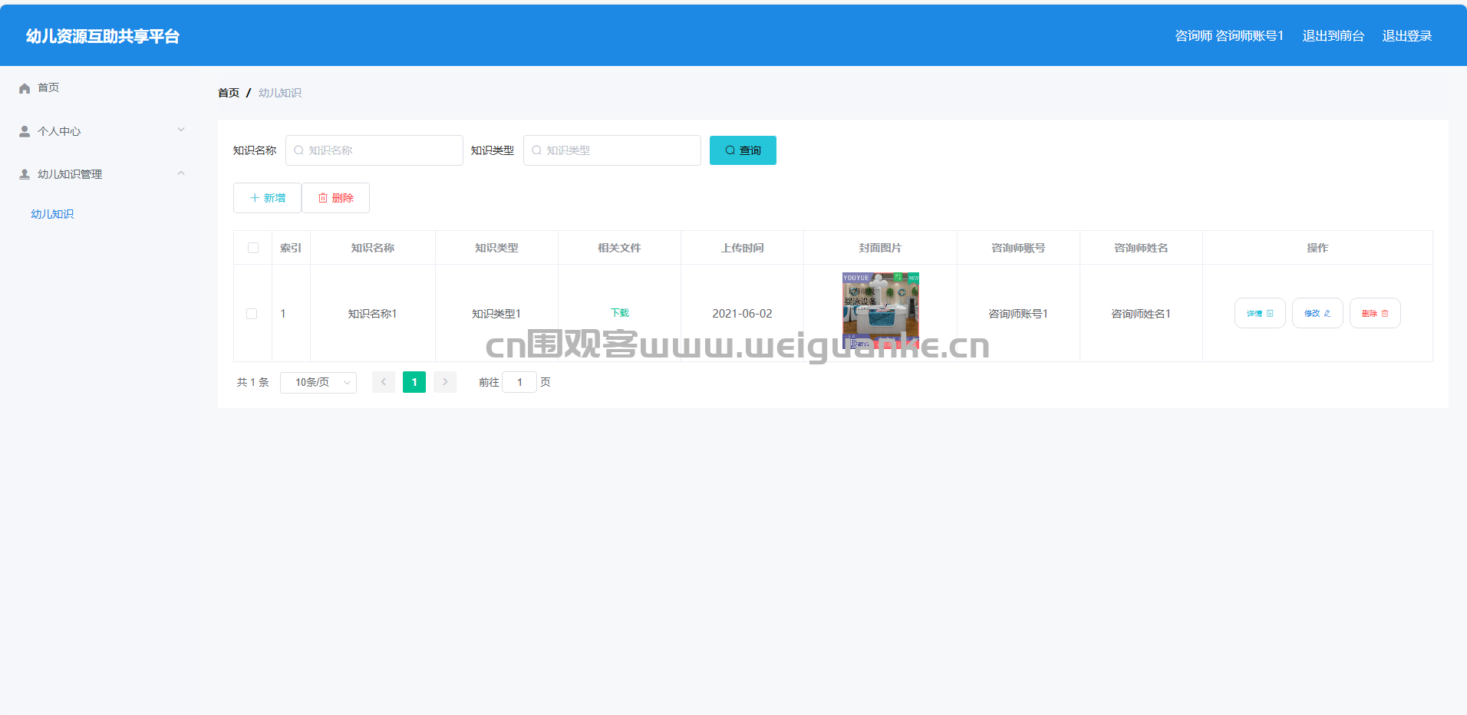The width and height of the screenshot is (1467, 715).
Task: Select all rows with the header checkbox
Action: click(x=253, y=248)
